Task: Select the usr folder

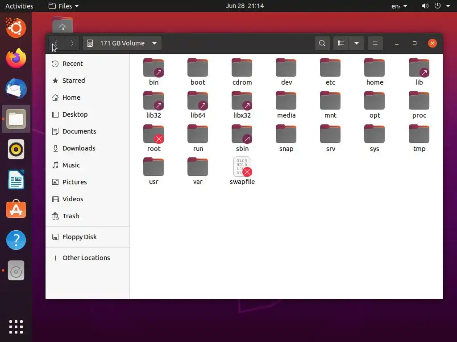Action: click(154, 171)
